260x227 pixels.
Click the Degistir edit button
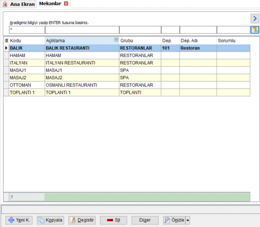coord(82,220)
